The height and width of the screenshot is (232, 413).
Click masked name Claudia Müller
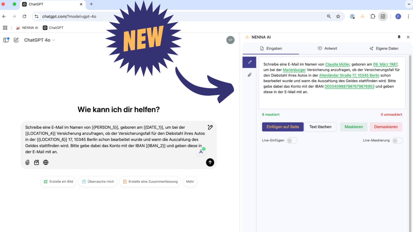pyautogui.click(x=337, y=64)
